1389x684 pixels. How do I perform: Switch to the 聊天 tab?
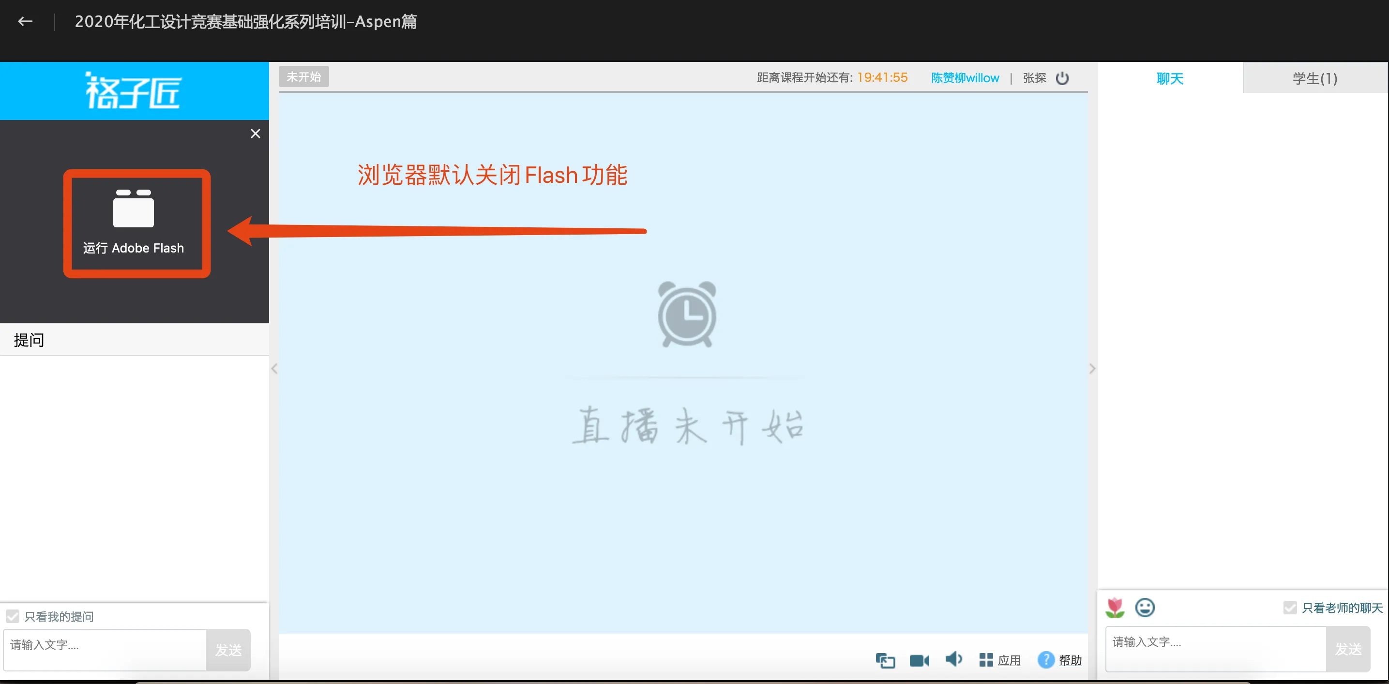click(1170, 78)
